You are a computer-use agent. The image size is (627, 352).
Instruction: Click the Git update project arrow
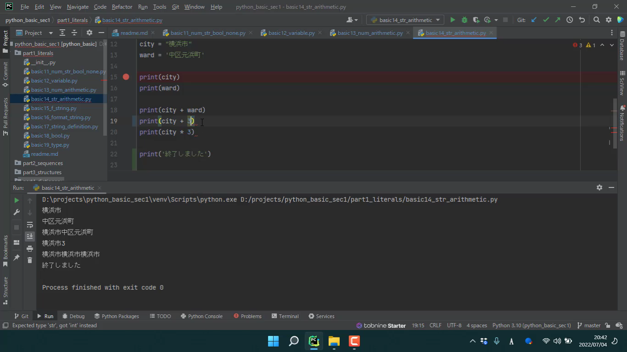tap(534, 20)
